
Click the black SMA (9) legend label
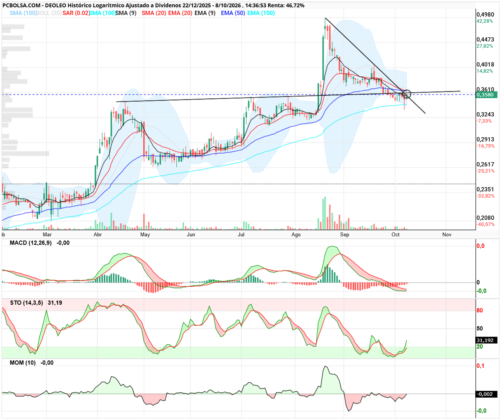click(x=126, y=13)
